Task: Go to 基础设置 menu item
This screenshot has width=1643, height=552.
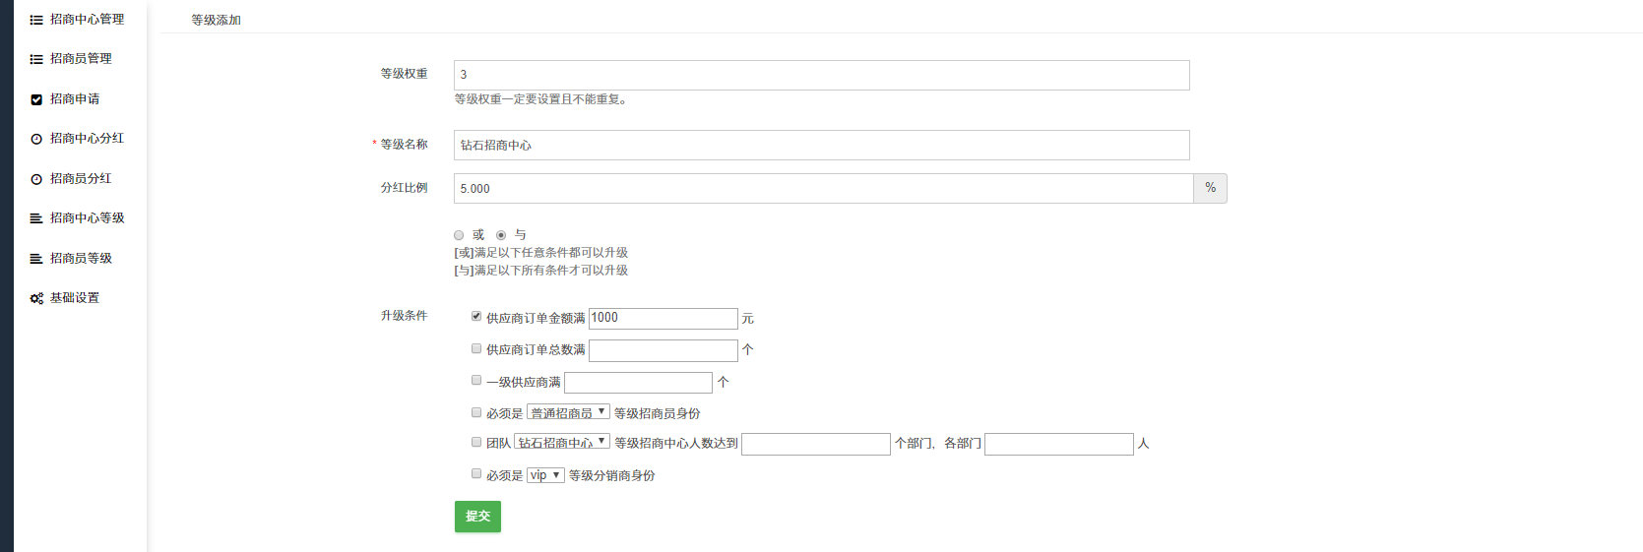Action: 75,298
